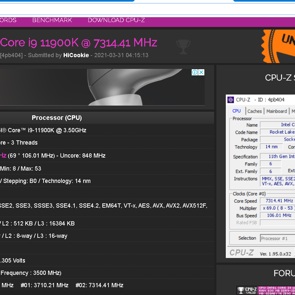
Task: Click the empty Rated FSB field
Action: click(x=277, y=223)
